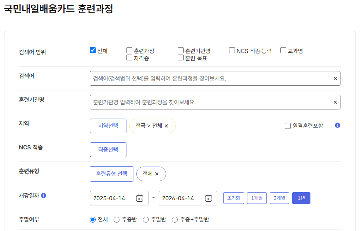The image size is (361, 231).
Task: Check the 자격증 checkbox
Action: (x=129, y=57)
